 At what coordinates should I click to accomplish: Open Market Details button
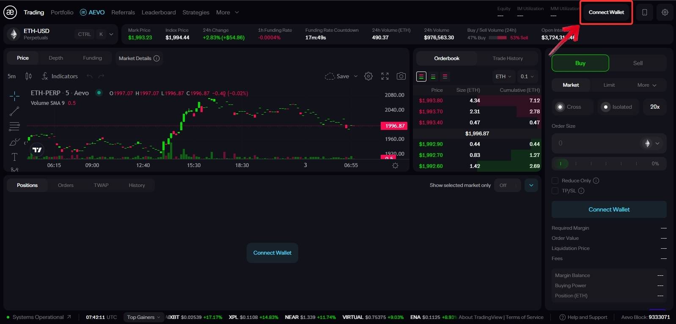139,58
